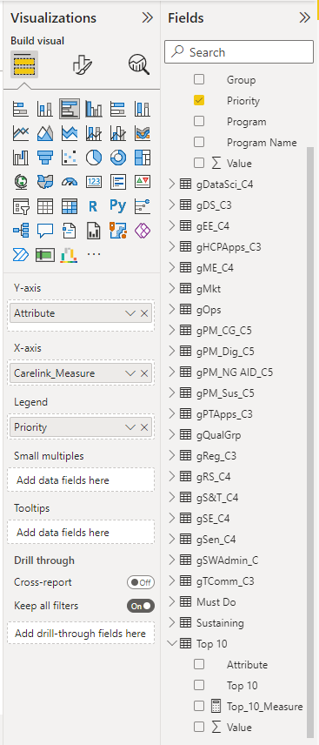Expand the Must Do table

[172, 602]
